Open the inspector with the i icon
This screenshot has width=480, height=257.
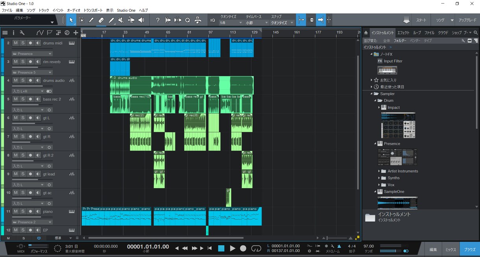pos(13,33)
